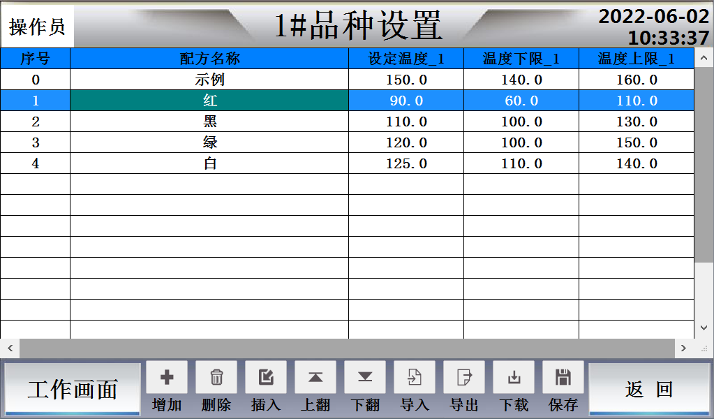Select the recipe row named 黑

point(209,121)
